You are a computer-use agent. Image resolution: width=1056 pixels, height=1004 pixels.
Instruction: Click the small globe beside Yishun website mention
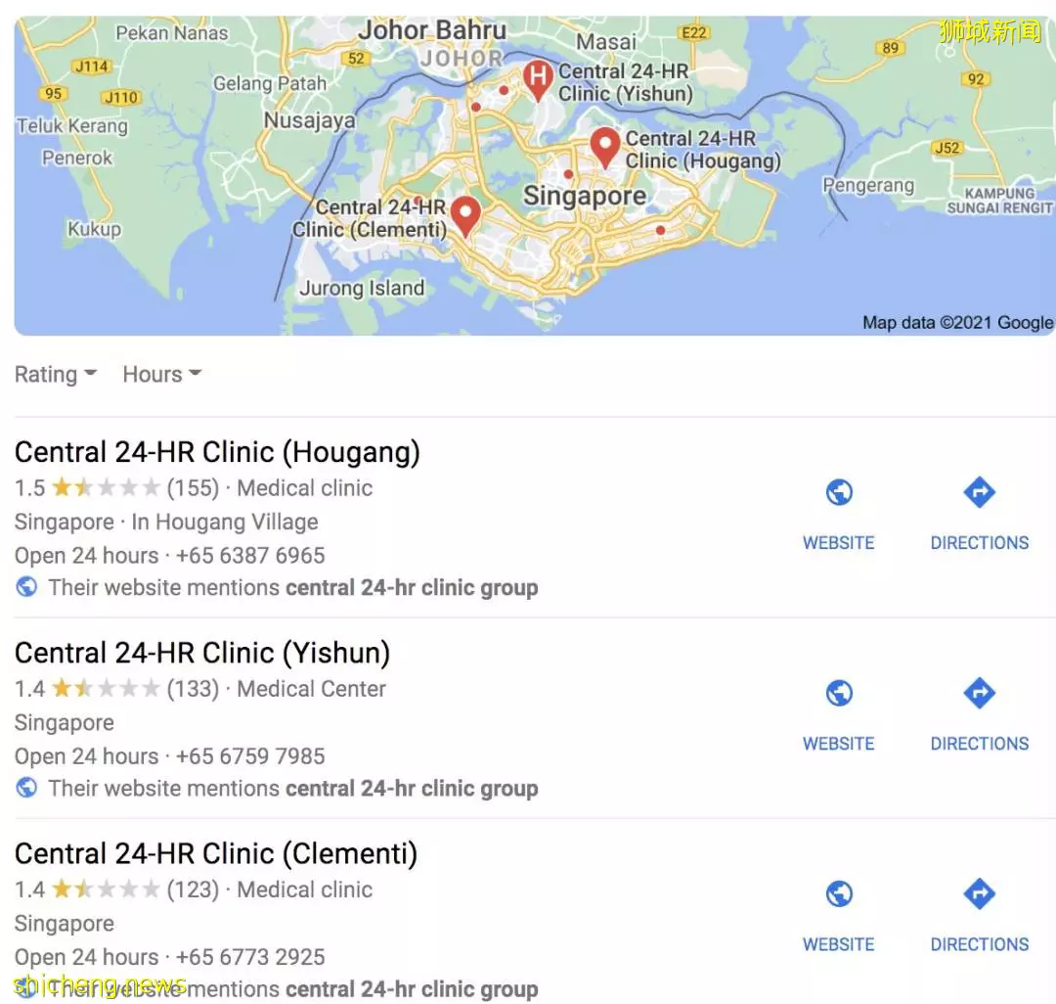pyautogui.click(x=26, y=788)
